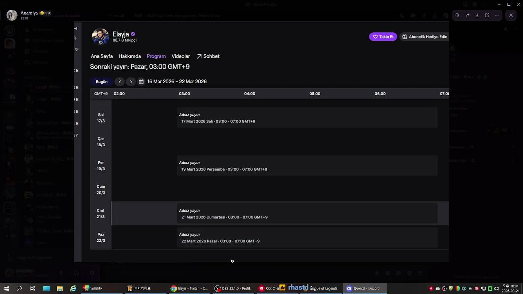Open the Hakkımda tab
Screen dimensions: 523x294
(x=130, y=56)
